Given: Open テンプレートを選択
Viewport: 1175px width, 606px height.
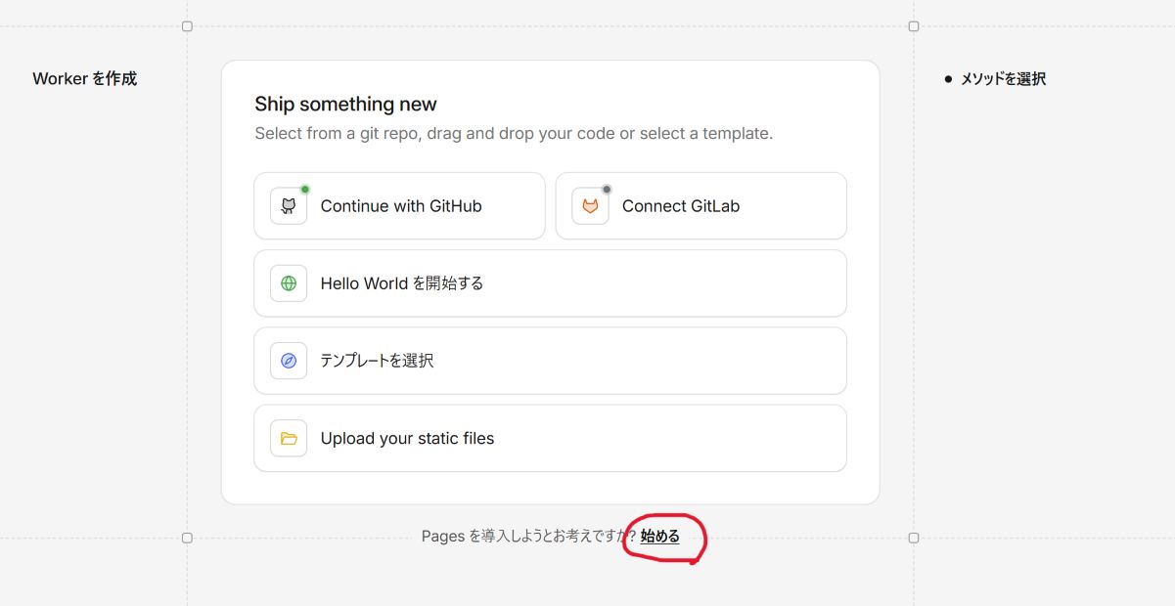Looking at the screenshot, I should (550, 360).
